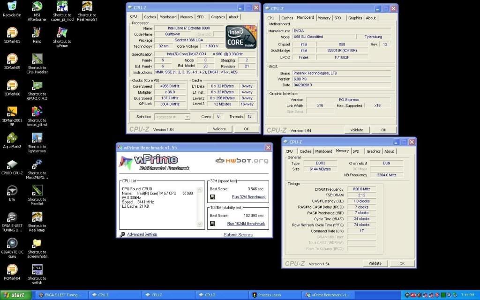This screenshot has width=480, height=300.
Task: Launch MSI Afterburner from desktop
Action: 37,7
